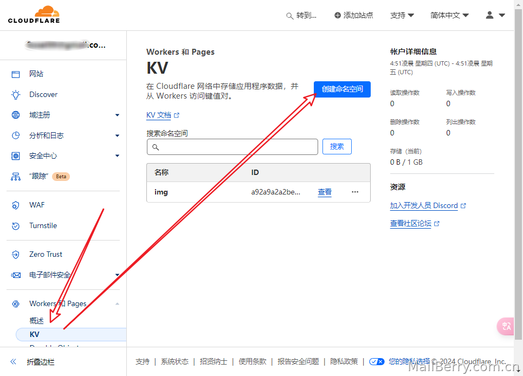Viewport: 523px width, 376px height.
Task: Click the pink translate floating icon
Action: pyautogui.click(x=506, y=326)
